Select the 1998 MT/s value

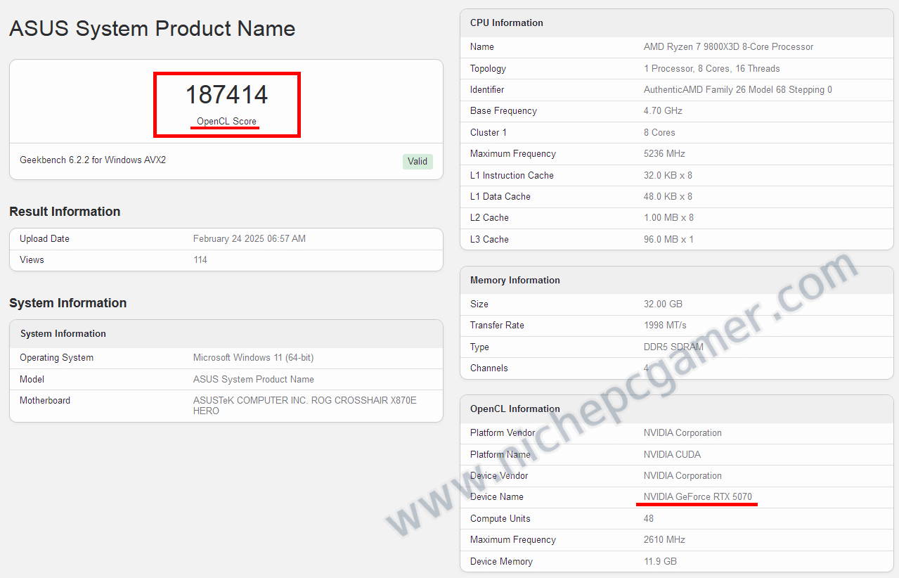click(x=665, y=325)
